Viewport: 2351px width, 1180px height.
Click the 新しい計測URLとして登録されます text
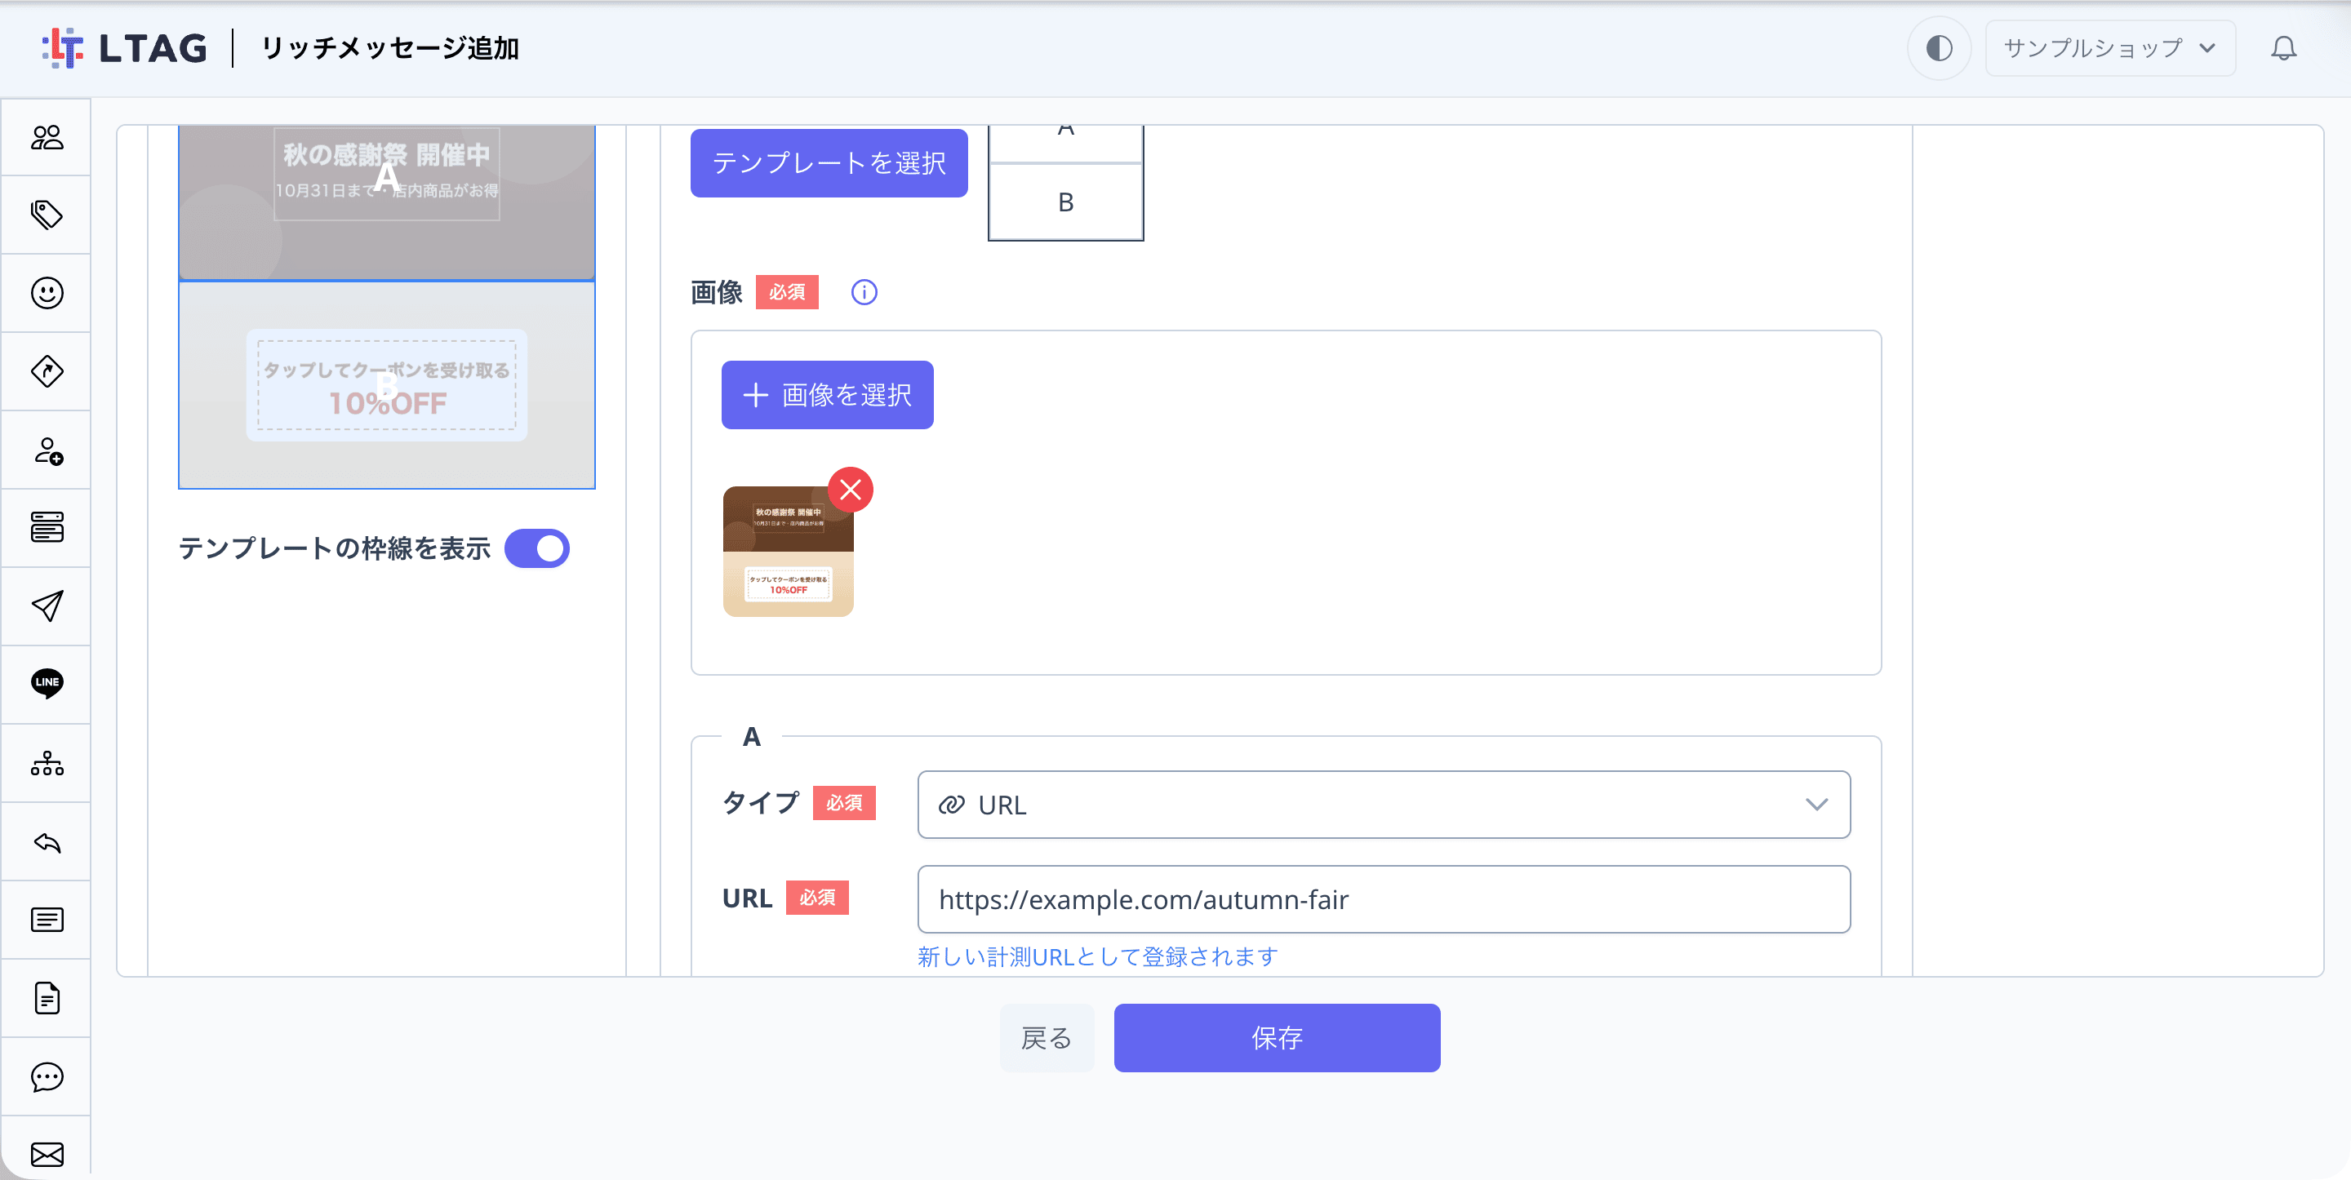[x=1098, y=956]
